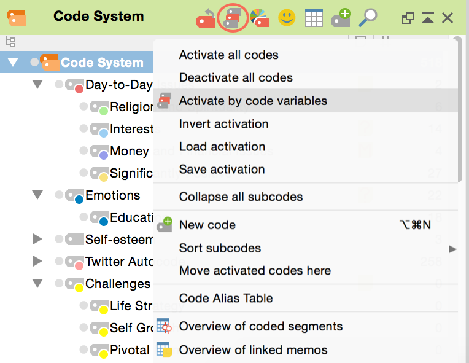The width and height of the screenshot is (469, 363).
Task: Click the New code menu tag icon
Action: (165, 224)
